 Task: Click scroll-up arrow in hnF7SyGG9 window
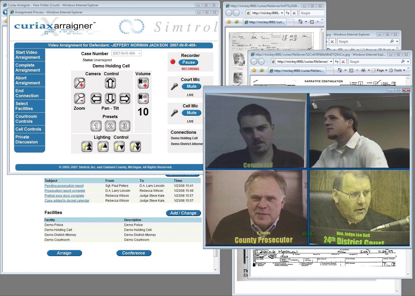[x=322, y=30]
